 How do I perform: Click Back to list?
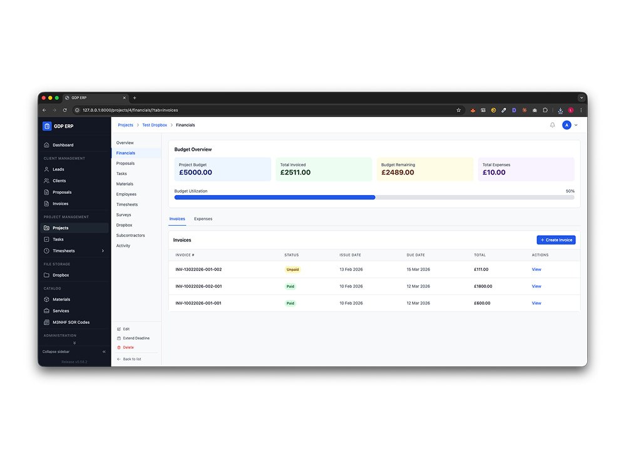point(129,360)
